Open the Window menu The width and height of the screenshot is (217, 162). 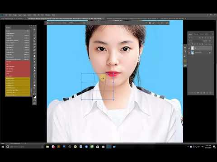(48, 15)
